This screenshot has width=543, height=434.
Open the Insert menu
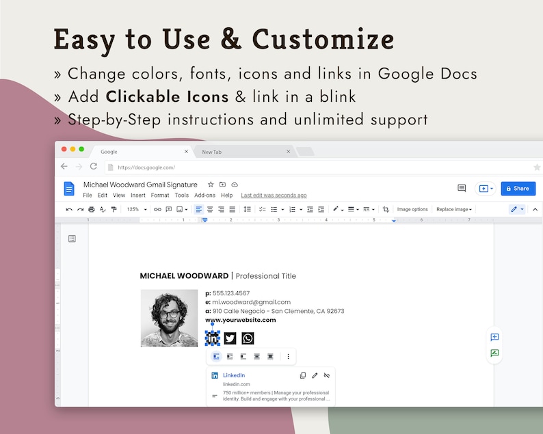[138, 195]
